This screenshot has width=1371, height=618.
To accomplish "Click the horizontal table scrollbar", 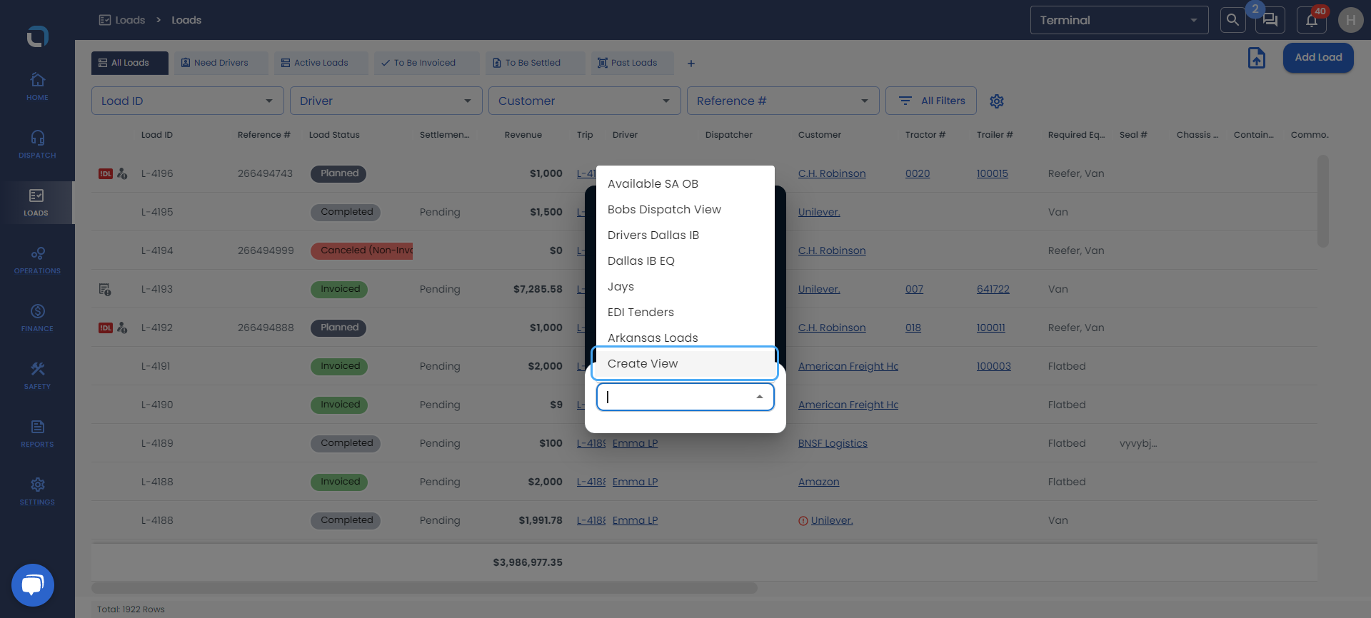I will 424,588.
